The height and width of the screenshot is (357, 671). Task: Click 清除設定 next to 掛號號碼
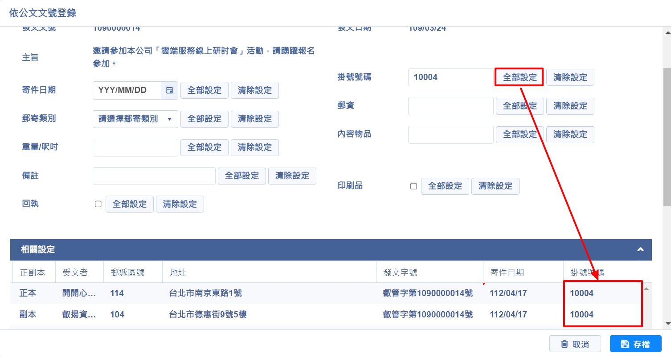570,77
